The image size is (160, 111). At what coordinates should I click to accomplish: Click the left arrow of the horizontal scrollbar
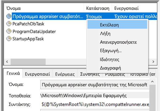click(7, 62)
